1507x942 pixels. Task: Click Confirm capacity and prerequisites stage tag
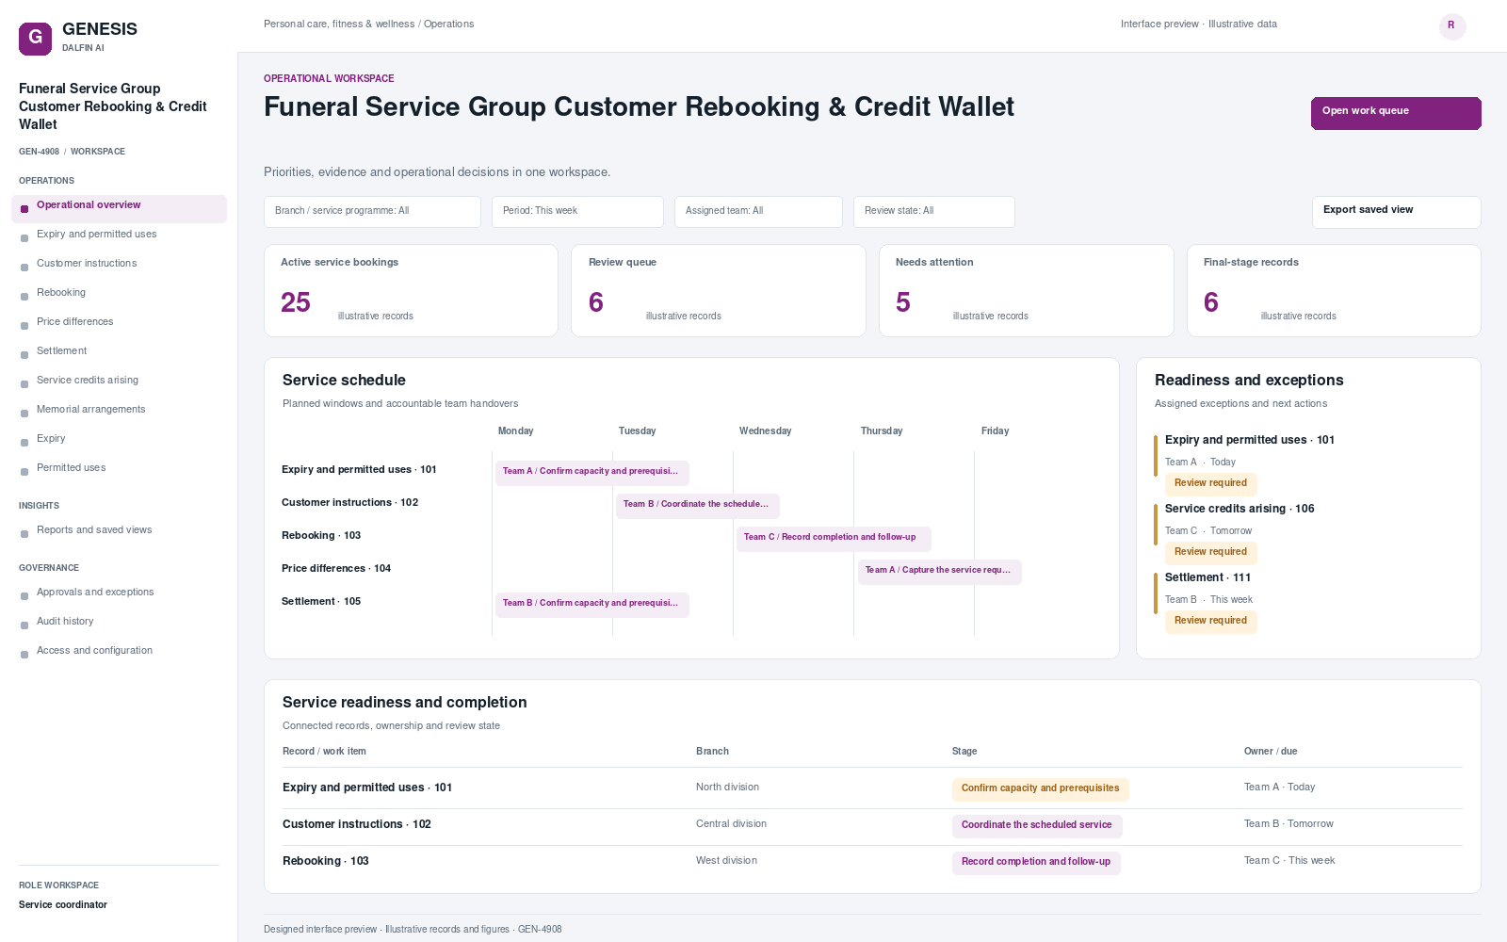click(1040, 788)
